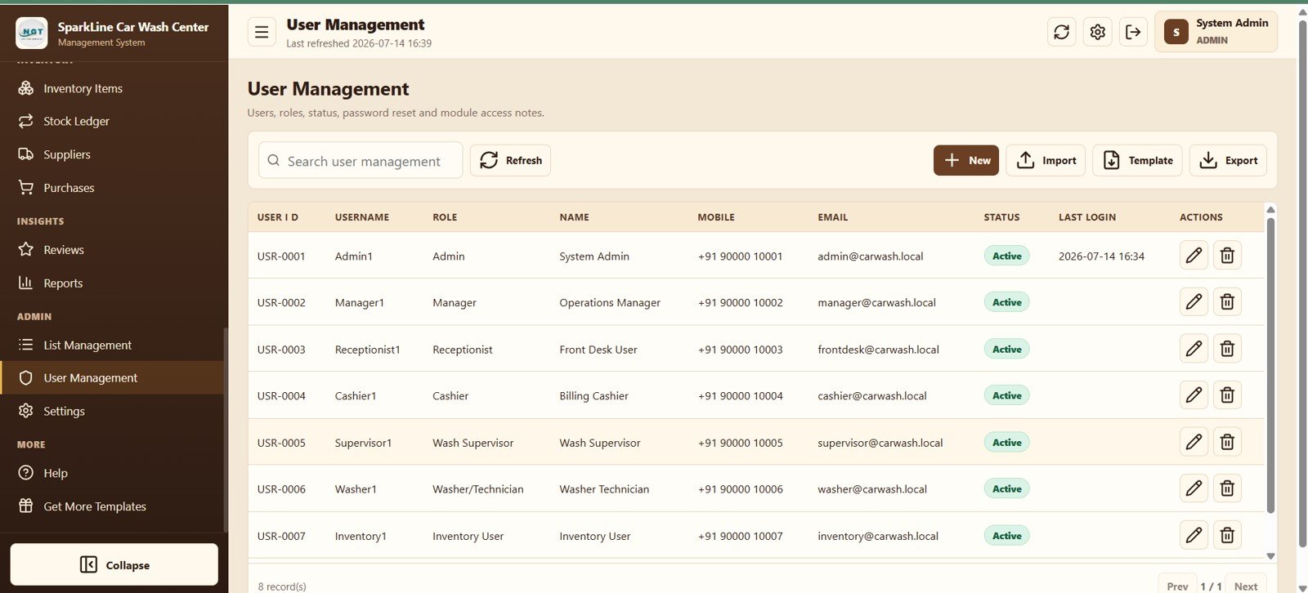This screenshot has width=1308, height=593.
Task: Delete Supervisor1 row trash icon
Action: click(x=1227, y=442)
